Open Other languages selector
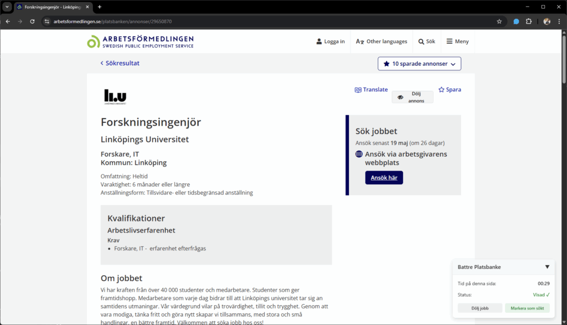567x325 pixels. click(382, 42)
